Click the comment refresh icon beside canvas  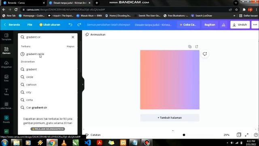point(205,54)
